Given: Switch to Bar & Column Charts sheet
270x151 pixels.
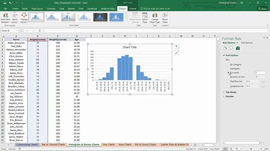Looking at the screenshot, I should [54, 145].
